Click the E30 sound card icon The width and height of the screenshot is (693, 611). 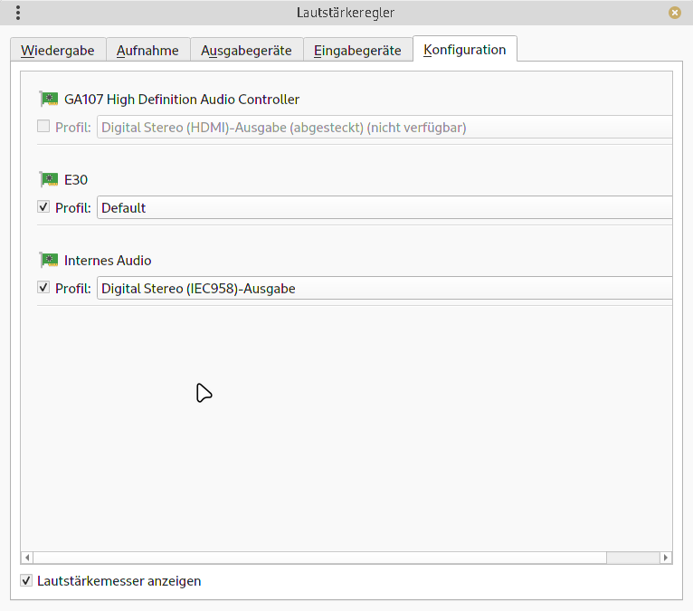(x=49, y=179)
